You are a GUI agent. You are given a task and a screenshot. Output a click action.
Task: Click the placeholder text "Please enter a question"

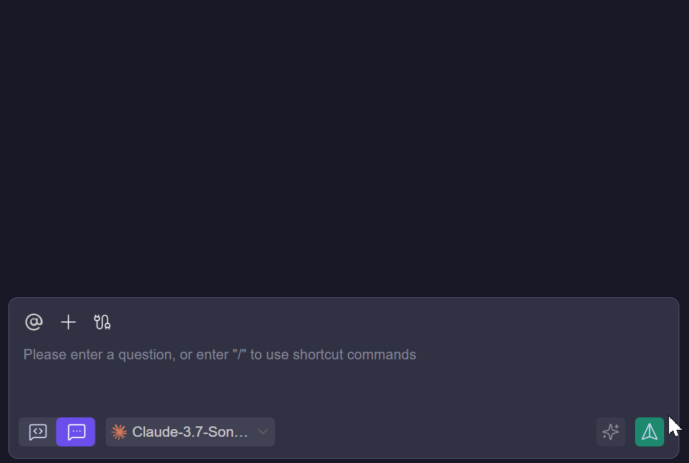click(x=220, y=355)
